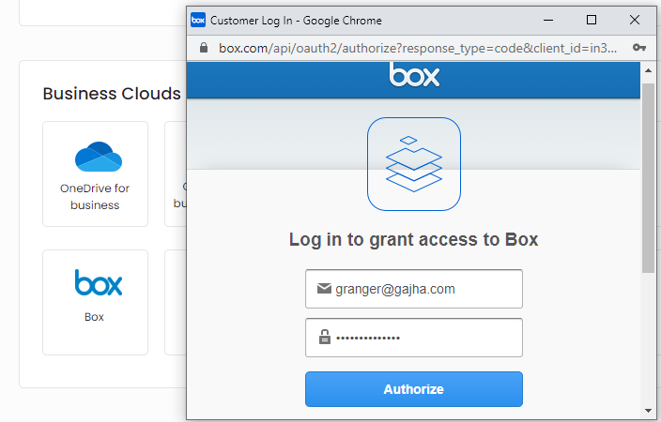The height and width of the screenshot is (422, 661).
Task: Click the vertical scrollbar thumb in popup
Action: pos(649,178)
